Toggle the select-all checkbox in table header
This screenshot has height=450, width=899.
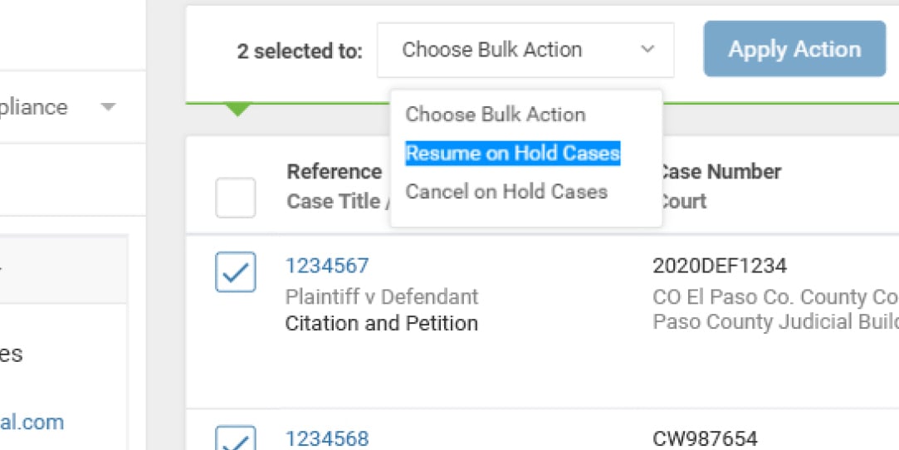235,198
